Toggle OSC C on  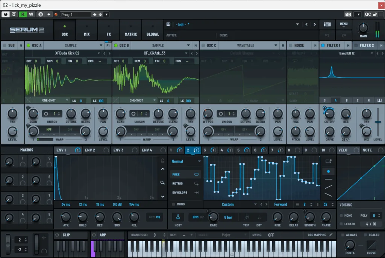tap(203, 45)
